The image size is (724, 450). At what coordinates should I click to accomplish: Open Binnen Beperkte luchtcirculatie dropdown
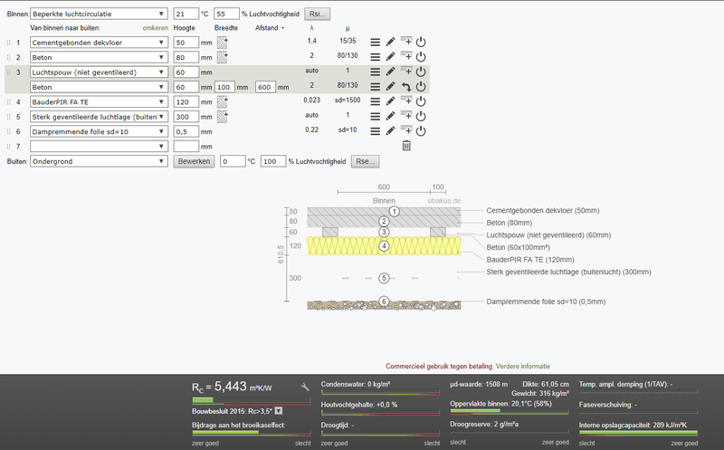point(99,14)
